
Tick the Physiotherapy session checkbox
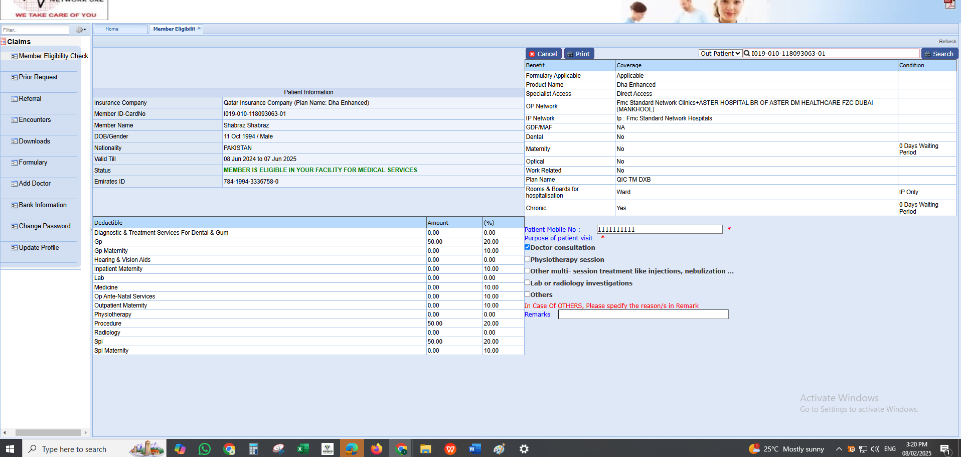(x=528, y=259)
